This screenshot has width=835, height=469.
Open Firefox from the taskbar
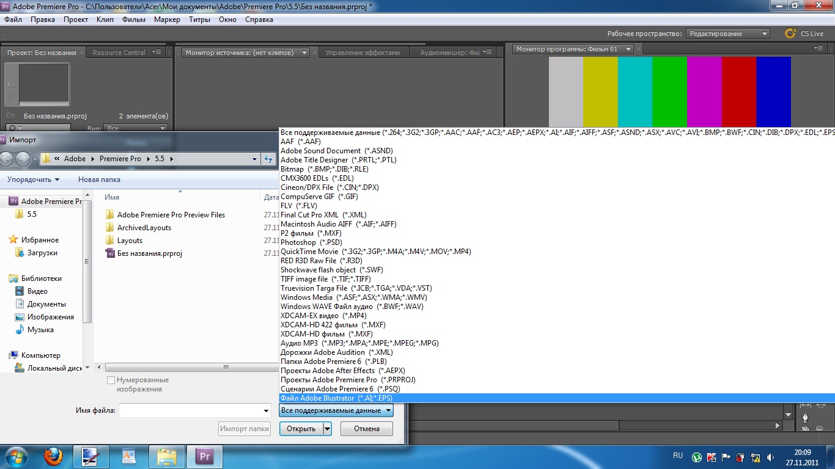coord(53,456)
